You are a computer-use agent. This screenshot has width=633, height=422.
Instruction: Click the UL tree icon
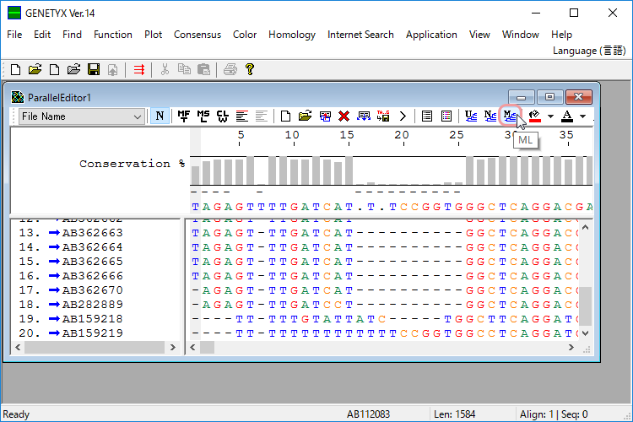coord(471,116)
